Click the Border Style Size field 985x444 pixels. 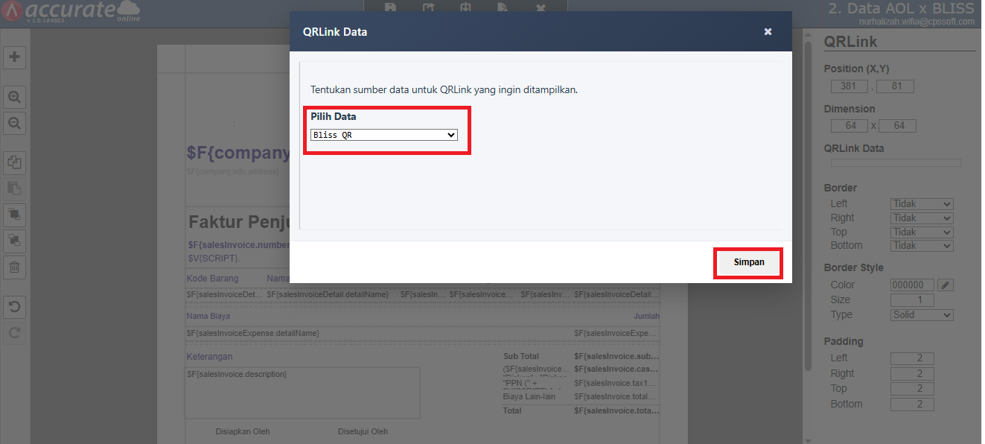(912, 300)
